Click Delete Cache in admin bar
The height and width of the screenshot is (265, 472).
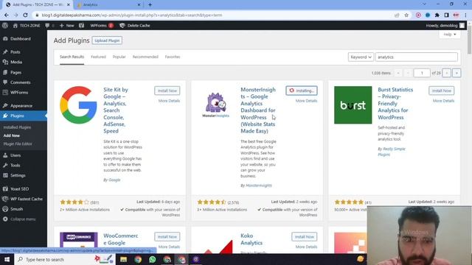(135, 26)
